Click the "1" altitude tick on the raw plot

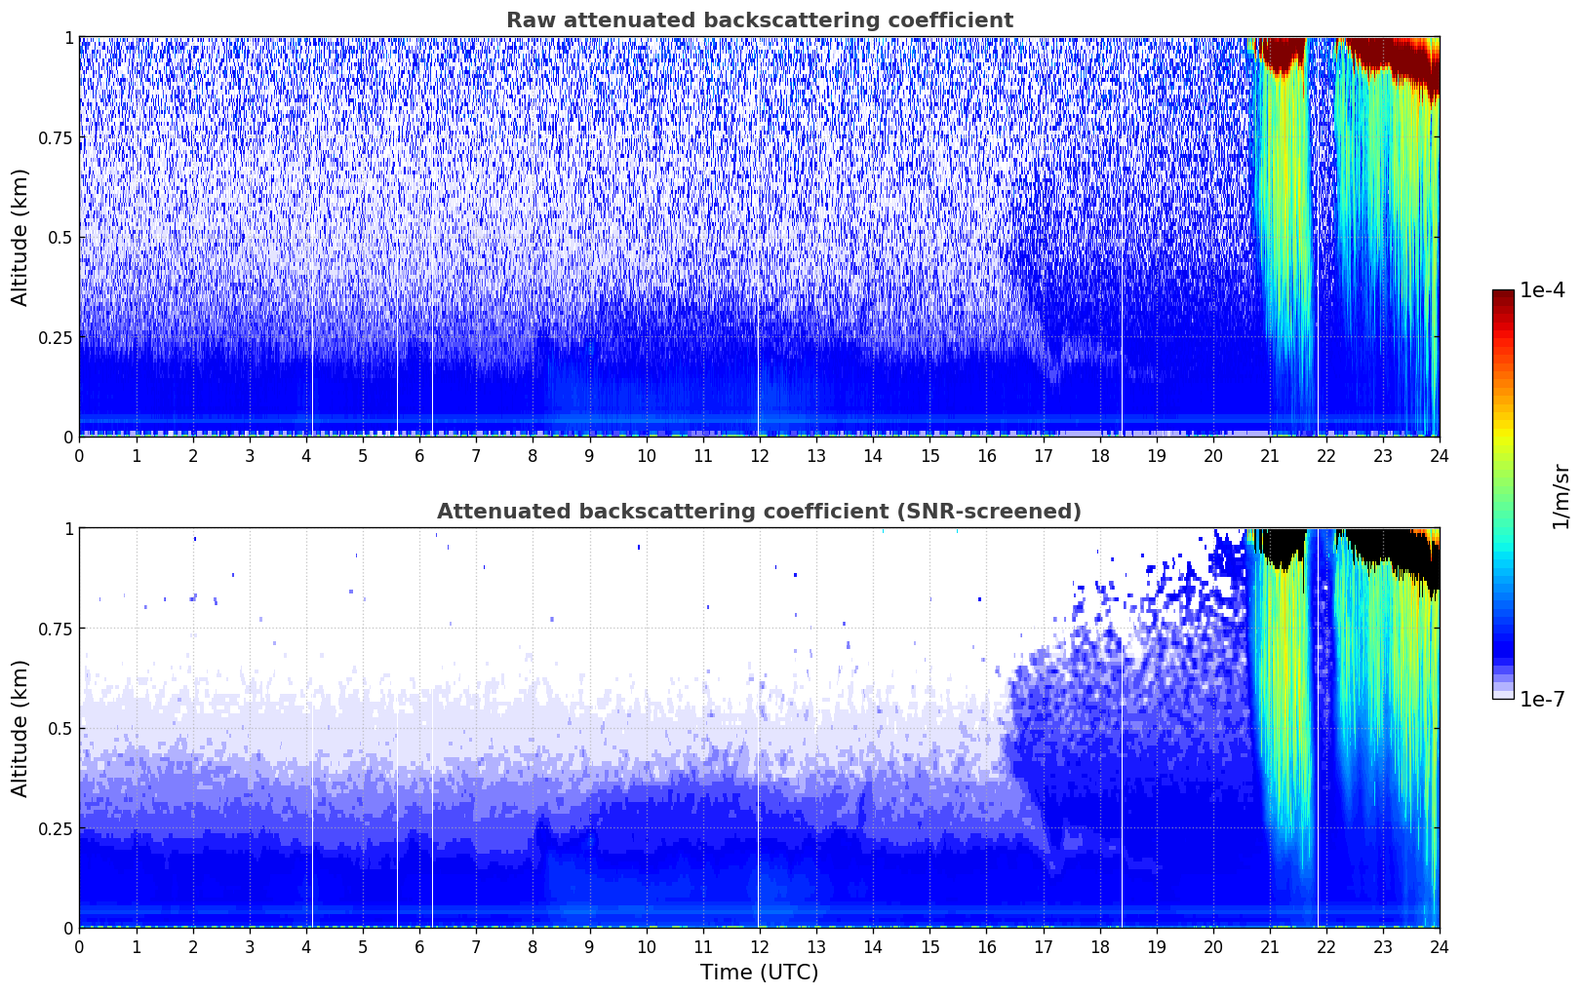68,38
